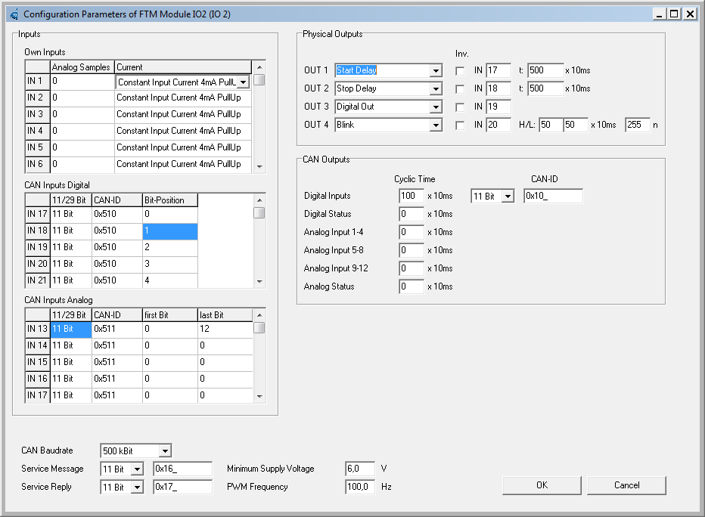Click the OUT 1 IN number field

(x=498, y=70)
